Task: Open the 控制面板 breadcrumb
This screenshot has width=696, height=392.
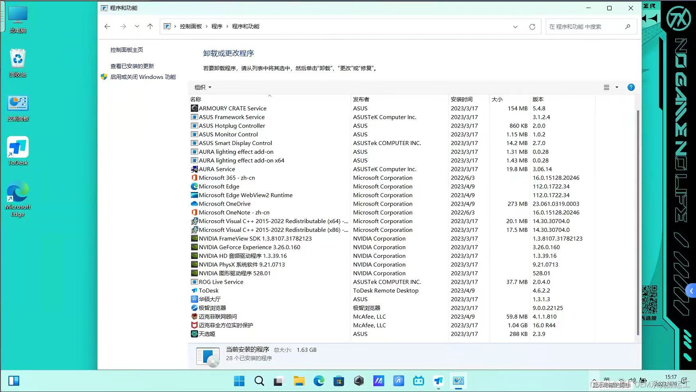Action: coord(191,26)
